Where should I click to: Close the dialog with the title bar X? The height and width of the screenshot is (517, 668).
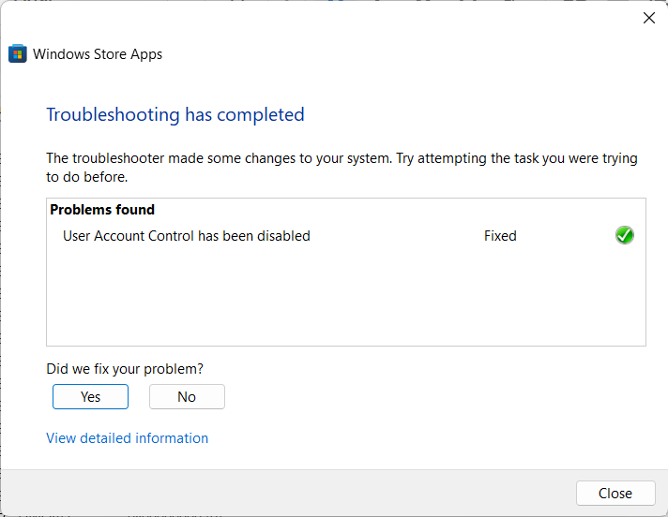[x=648, y=18]
